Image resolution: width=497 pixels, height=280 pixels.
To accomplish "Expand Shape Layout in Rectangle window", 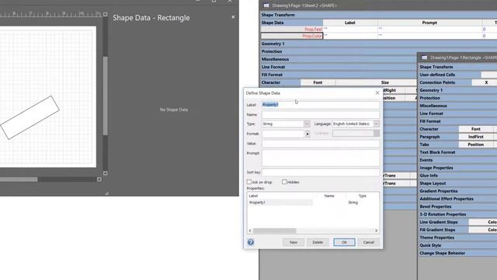I will point(433,184).
